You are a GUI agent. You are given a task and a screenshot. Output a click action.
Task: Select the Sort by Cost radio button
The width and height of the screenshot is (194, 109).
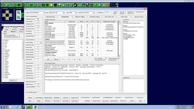click(144, 97)
